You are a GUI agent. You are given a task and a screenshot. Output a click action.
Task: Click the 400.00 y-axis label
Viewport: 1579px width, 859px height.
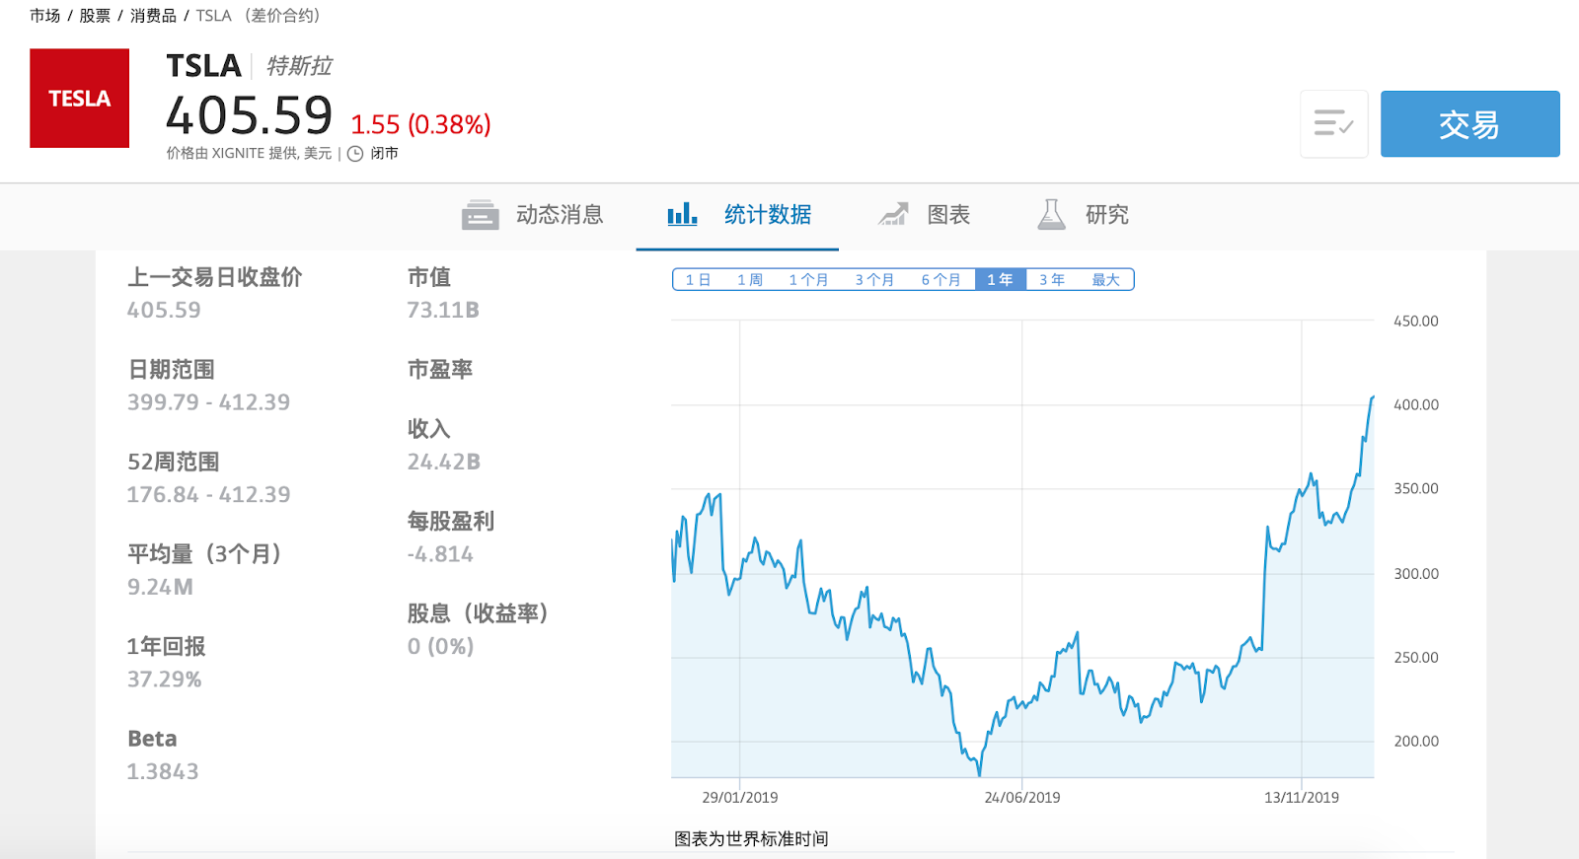coord(1416,404)
